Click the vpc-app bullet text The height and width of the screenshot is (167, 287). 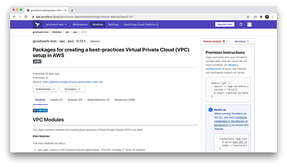91,150
